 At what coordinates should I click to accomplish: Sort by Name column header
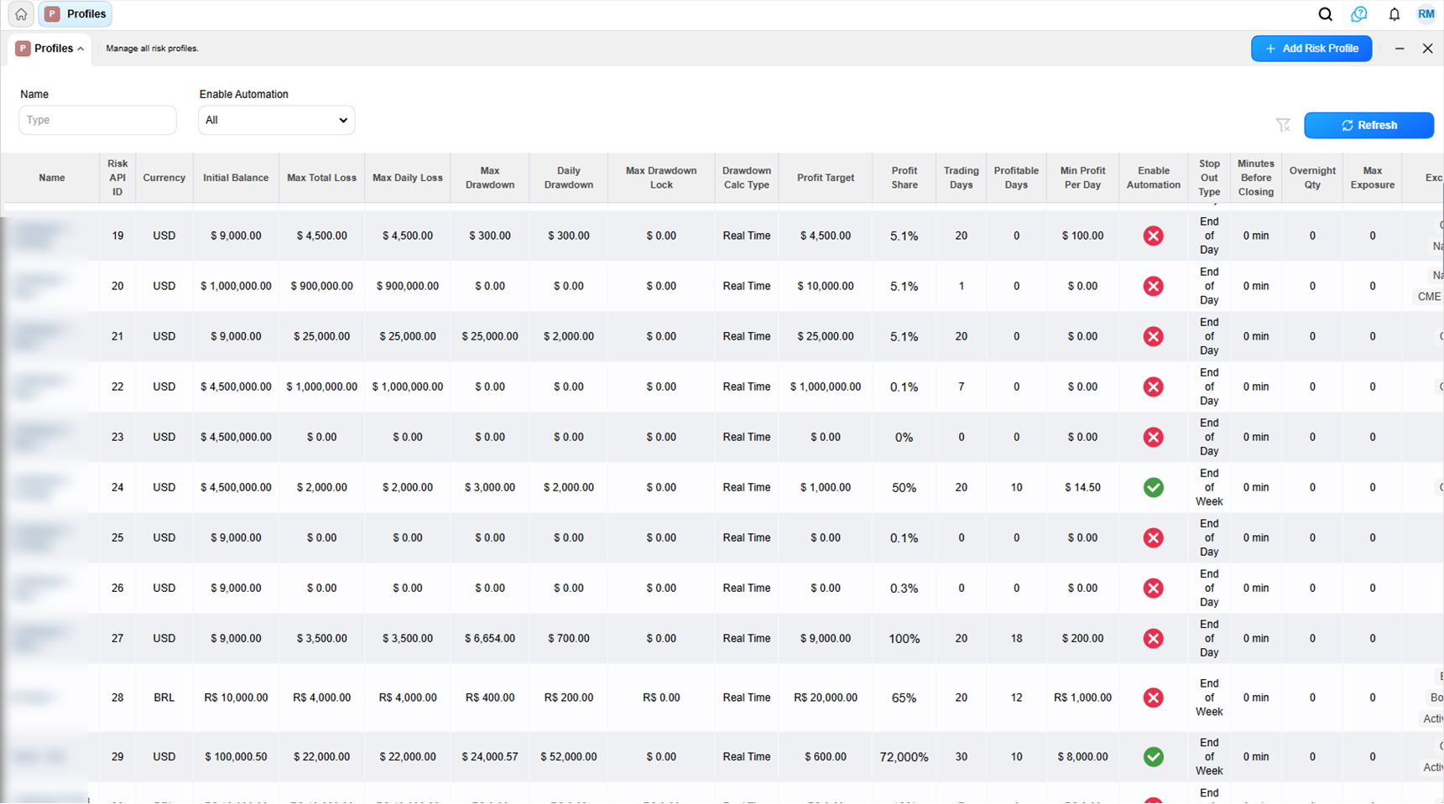(x=51, y=178)
